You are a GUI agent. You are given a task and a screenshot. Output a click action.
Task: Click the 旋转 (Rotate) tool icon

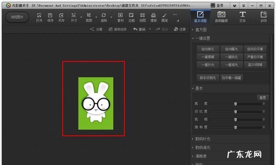pyautogui.click(x=104, y=17)
